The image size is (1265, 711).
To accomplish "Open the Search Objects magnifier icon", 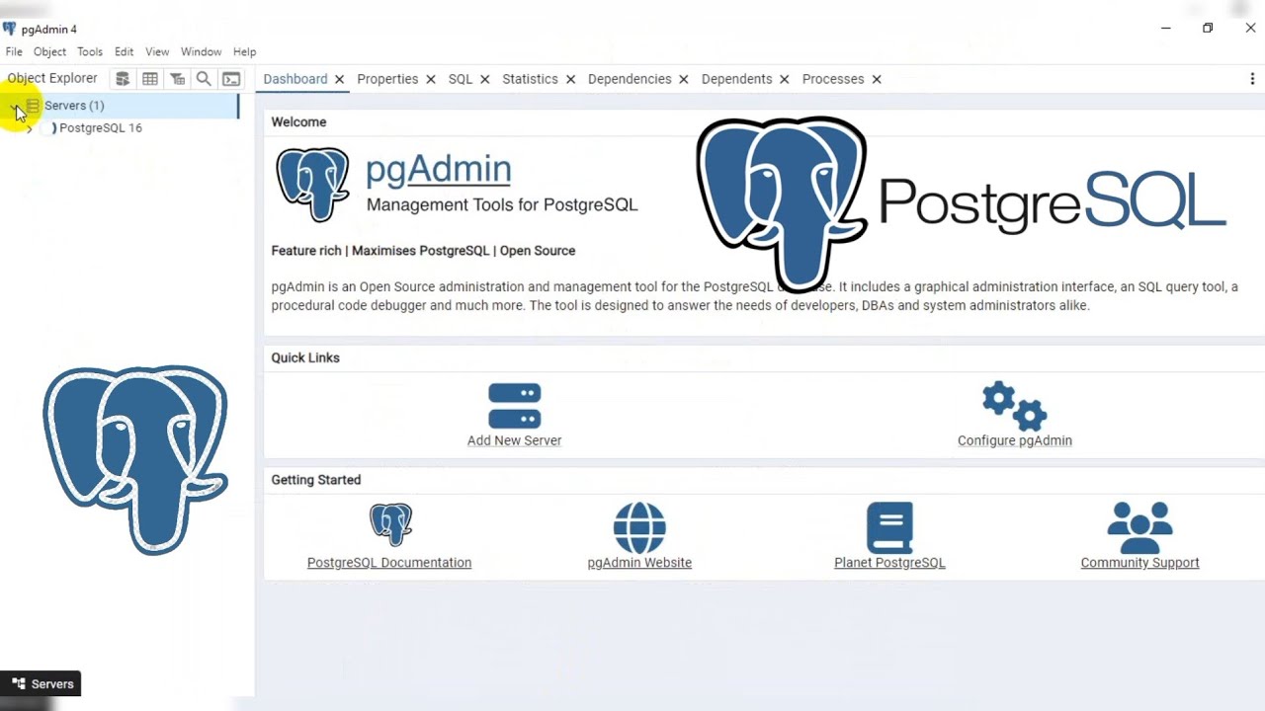I will [204, 79].
